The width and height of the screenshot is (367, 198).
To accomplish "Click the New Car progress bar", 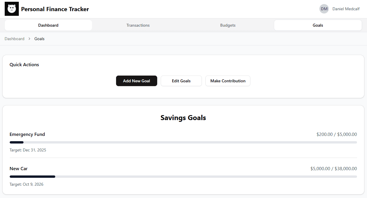I will click(x=183, y=177).
